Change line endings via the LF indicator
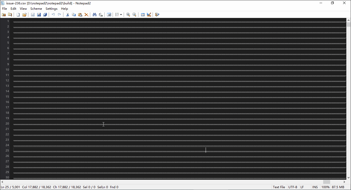 click(302, 187)
